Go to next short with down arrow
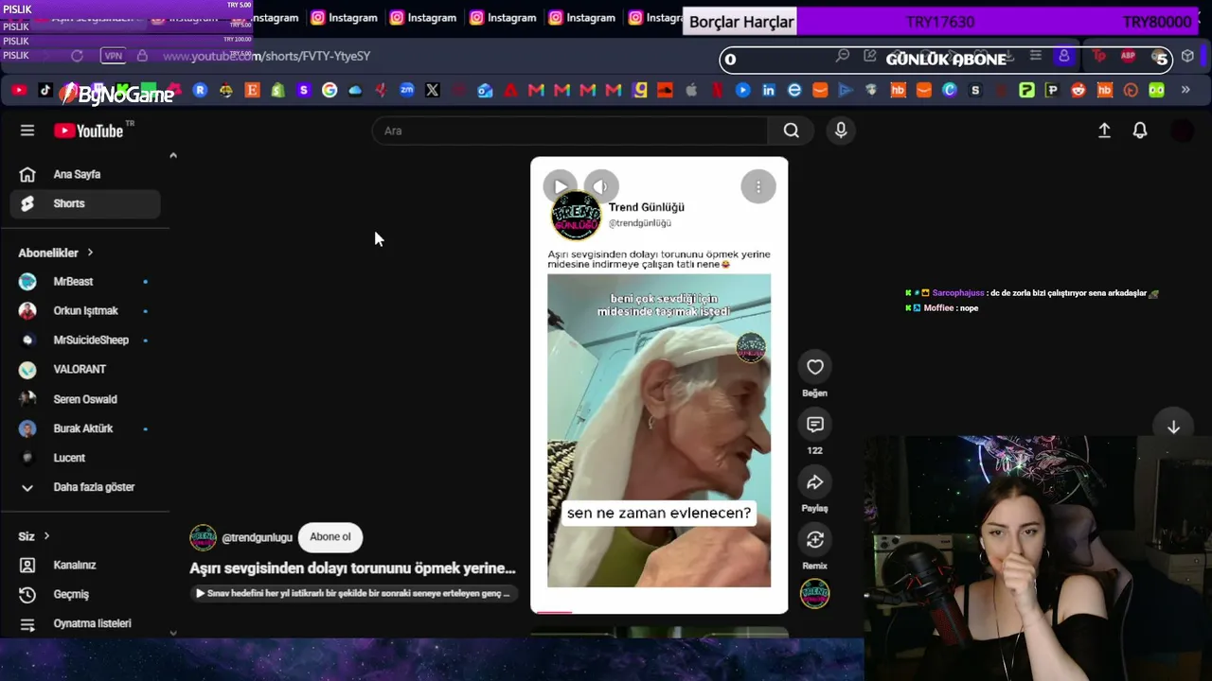This screenshot has width=1212, height=681. (x=1173, y=427)
